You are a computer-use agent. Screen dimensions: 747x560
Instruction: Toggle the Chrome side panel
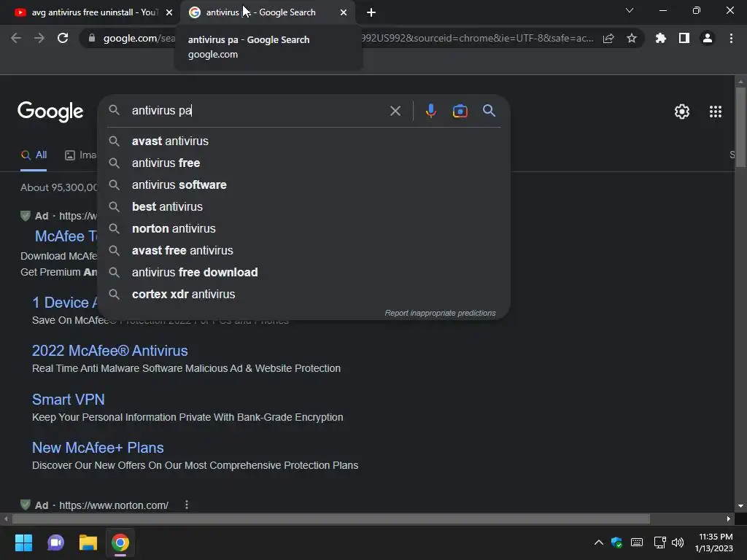[x=684, y=38]
